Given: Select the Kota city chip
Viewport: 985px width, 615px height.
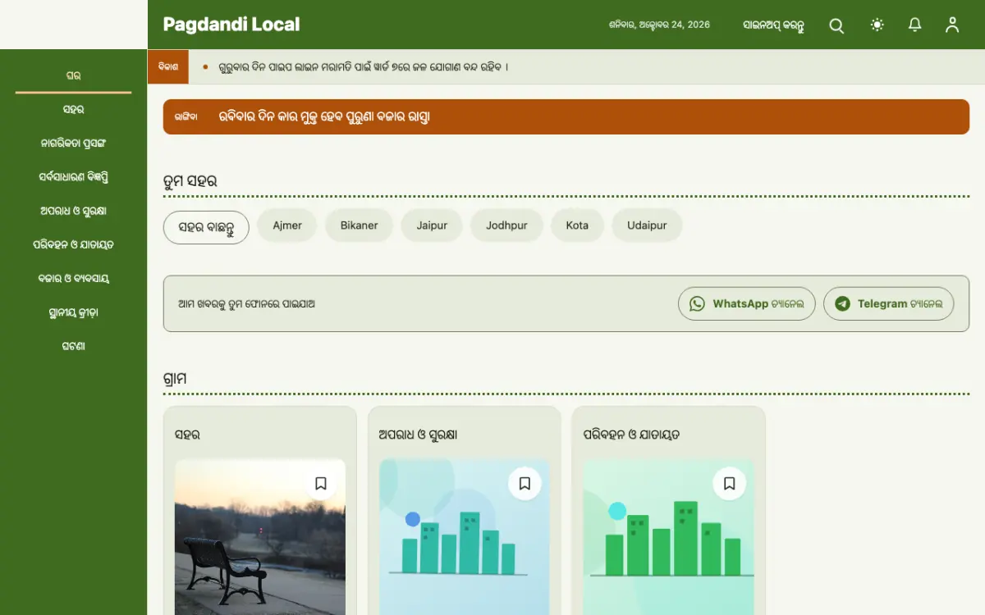Looking at the screenshot, I should (577, 225).
